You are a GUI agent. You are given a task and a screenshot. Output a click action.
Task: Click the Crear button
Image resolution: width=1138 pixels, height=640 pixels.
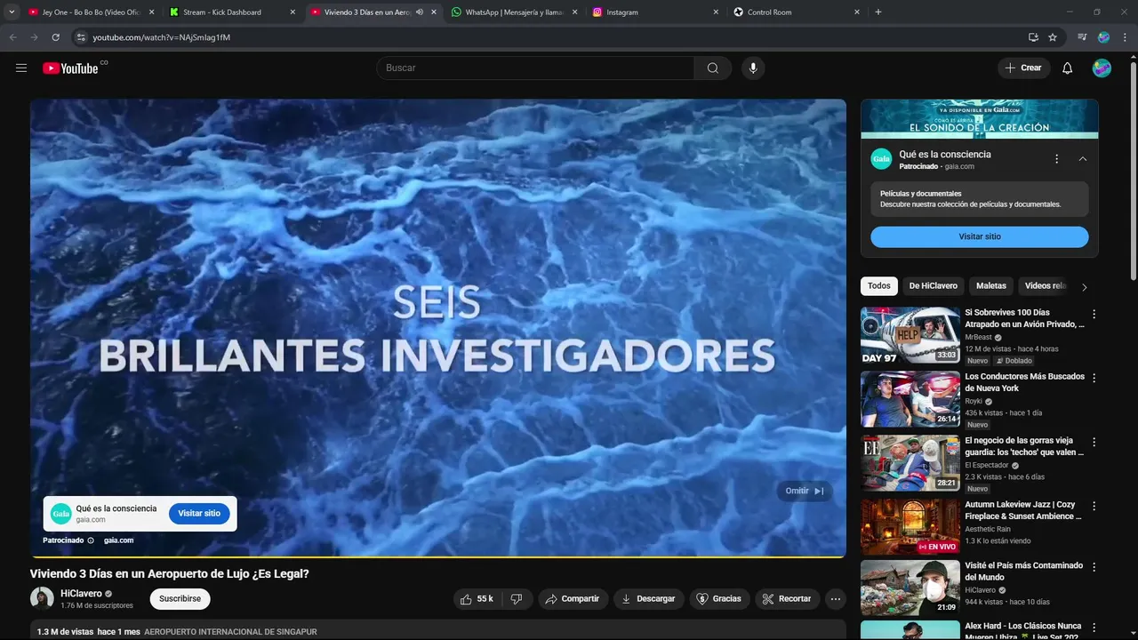click(x=1023, y=68)
